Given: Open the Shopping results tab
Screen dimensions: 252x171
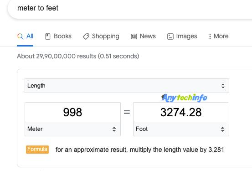Looking at the screenshot, I should [x=101, y=36].
